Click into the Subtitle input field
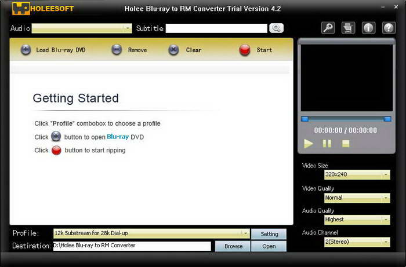406x267 pixels. pos(216,28)
